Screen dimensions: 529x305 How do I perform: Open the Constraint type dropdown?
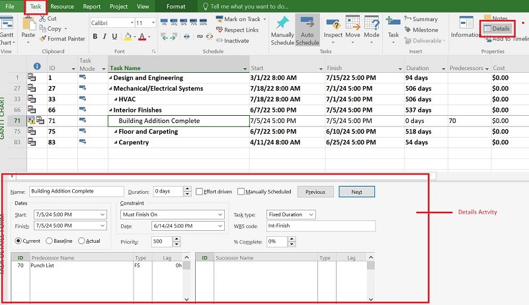[173, 214]
